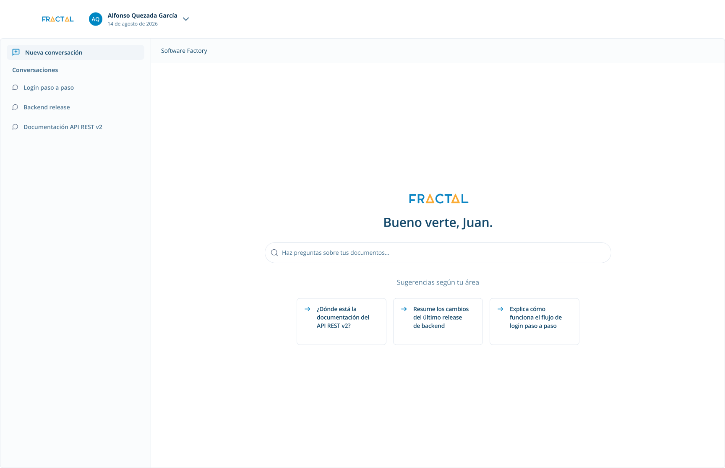Open the Login paso a paso conversation
The height and width of the screenshot is (468, 725).
[49, 88]
